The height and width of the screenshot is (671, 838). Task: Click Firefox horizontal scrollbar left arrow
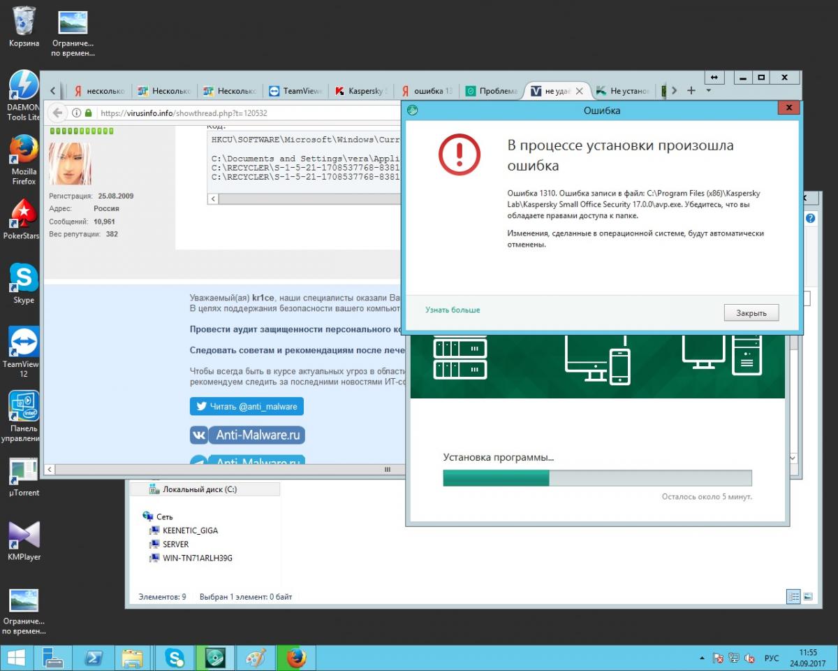click(x=50, y=470)
